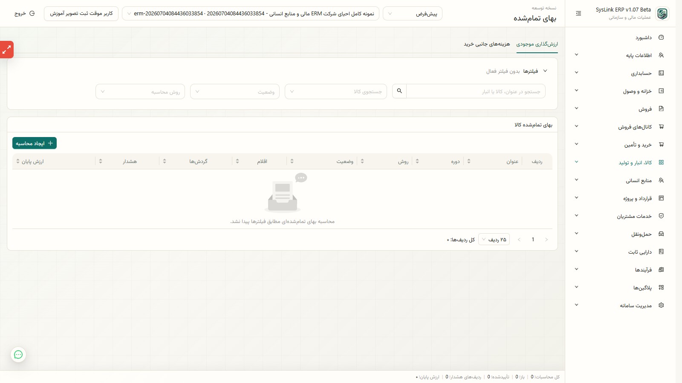
Task: Click the previous page pagination arrow
Action: tap(519, 240)
